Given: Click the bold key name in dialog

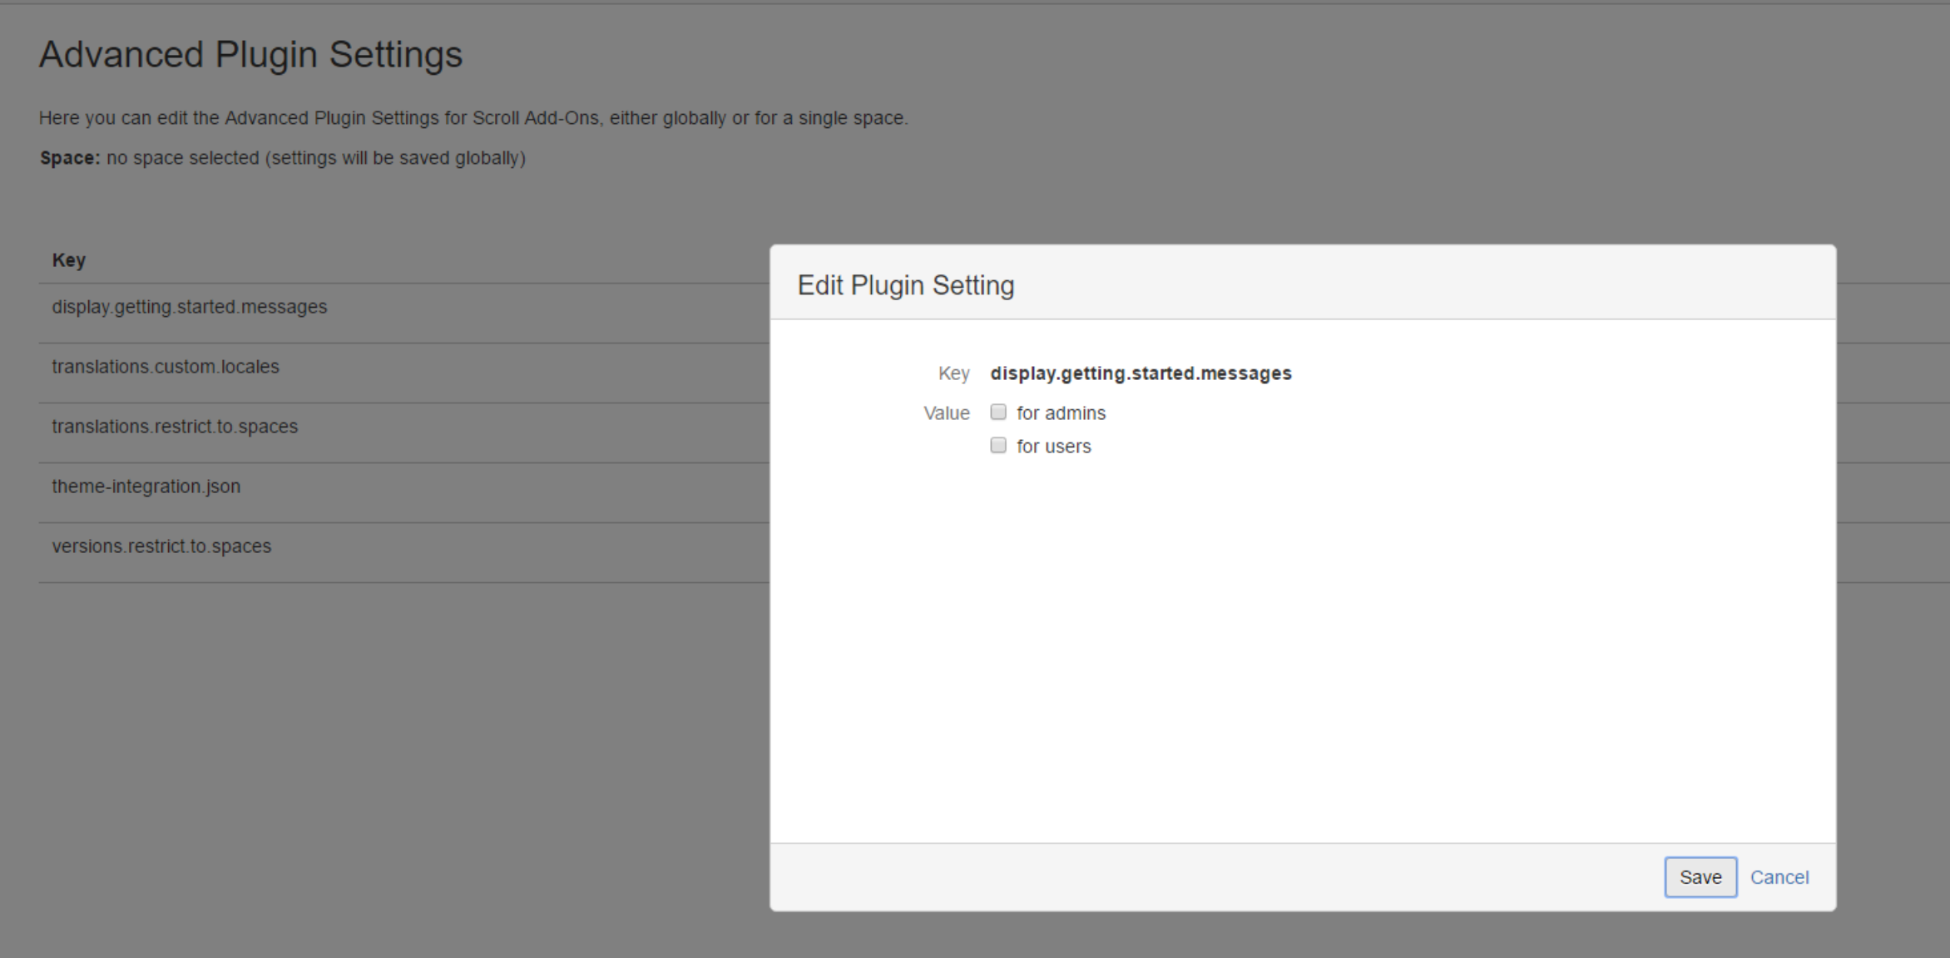Looking at the screenshot, I should pyautogui.click(x=1141, y=373).
